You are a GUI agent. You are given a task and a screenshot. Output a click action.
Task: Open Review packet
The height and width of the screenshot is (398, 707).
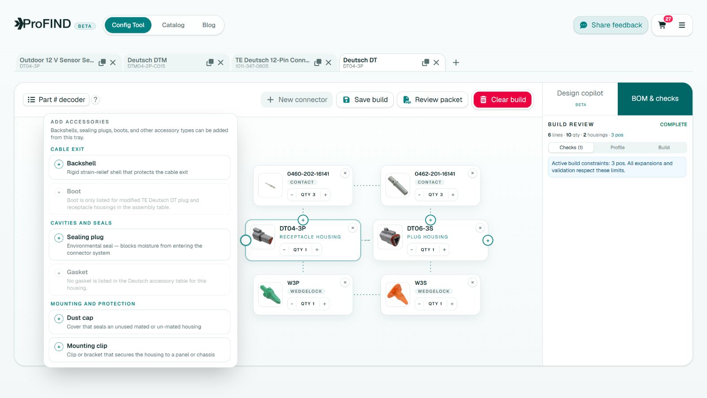point(433,99)
